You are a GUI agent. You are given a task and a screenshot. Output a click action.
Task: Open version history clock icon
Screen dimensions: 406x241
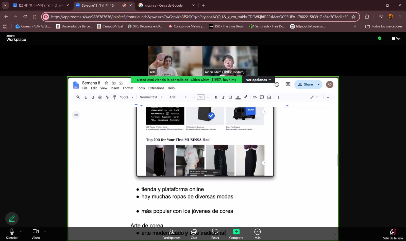277,84
